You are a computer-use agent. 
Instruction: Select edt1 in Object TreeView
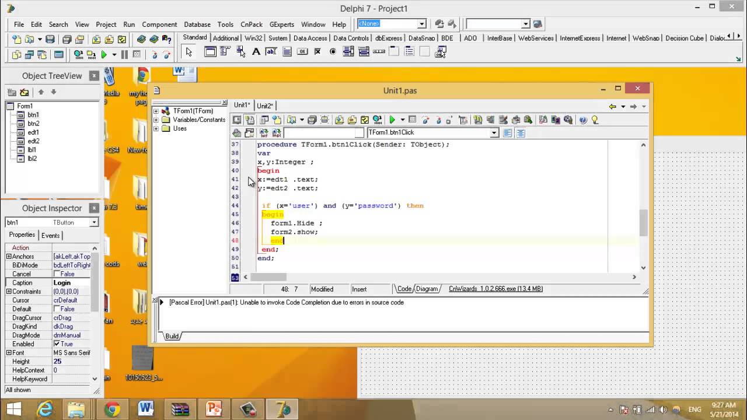[33, 132]
